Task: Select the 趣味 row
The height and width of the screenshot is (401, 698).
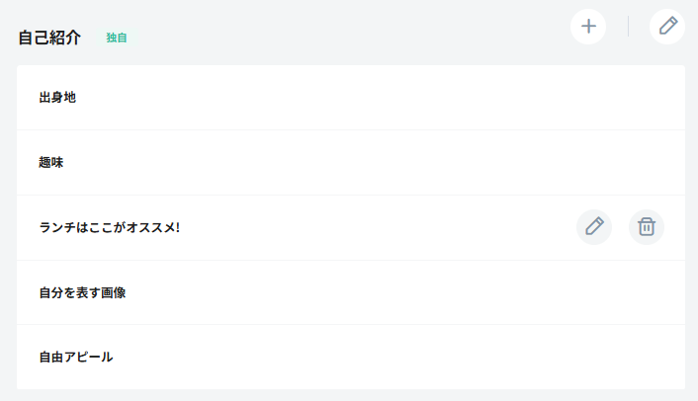Action: (350, 162)
